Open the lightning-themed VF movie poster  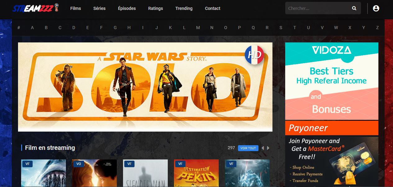(x=247, y=173)
